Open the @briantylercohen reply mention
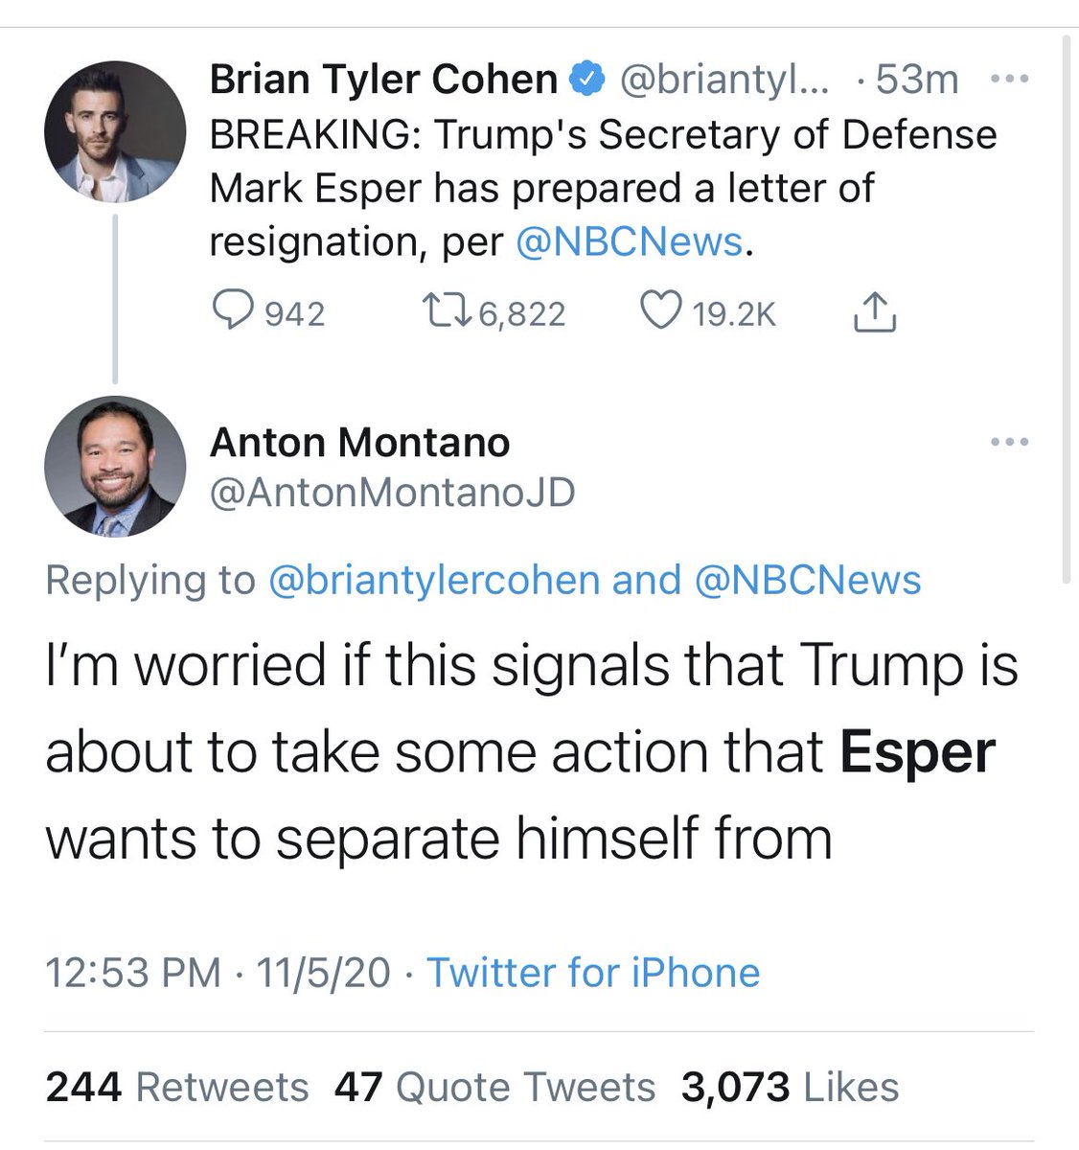The width and height of the screenshot is (1079, 1150). [x=434, y=580]
